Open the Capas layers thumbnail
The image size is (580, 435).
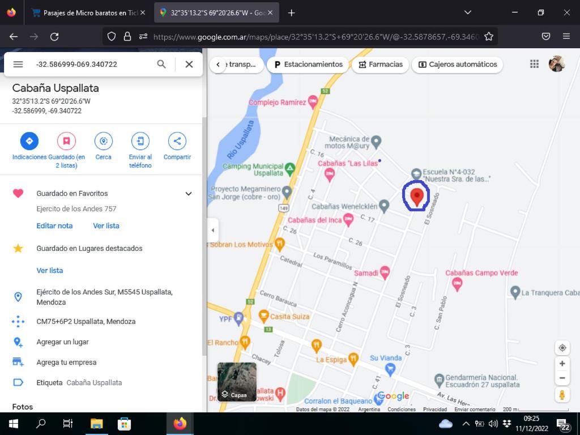tap(237, 382)
